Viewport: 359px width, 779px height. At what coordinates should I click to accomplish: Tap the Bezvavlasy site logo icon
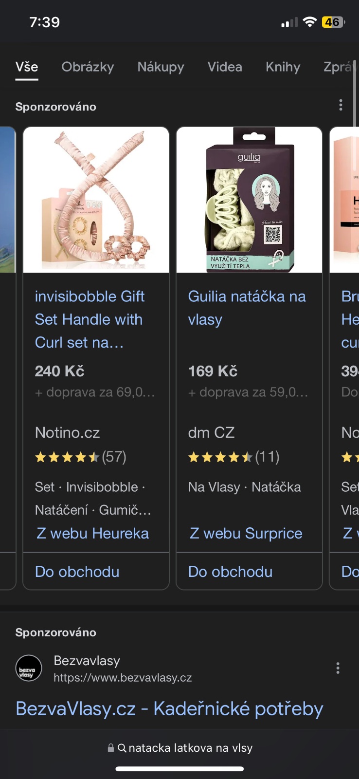(29, 668)
